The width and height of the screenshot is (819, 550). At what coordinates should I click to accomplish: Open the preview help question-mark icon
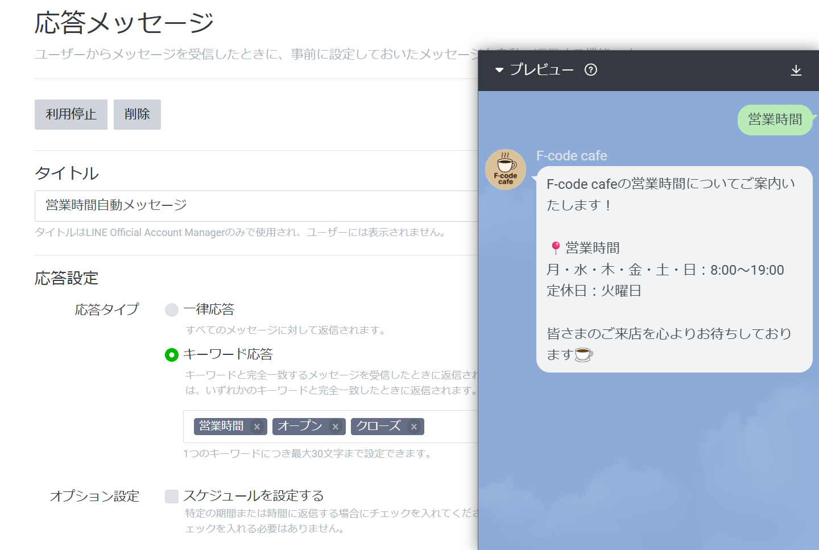(x=591, y=70)
